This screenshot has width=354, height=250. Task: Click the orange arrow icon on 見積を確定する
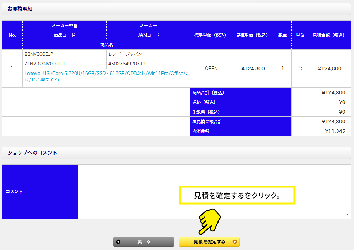[235, 242]
